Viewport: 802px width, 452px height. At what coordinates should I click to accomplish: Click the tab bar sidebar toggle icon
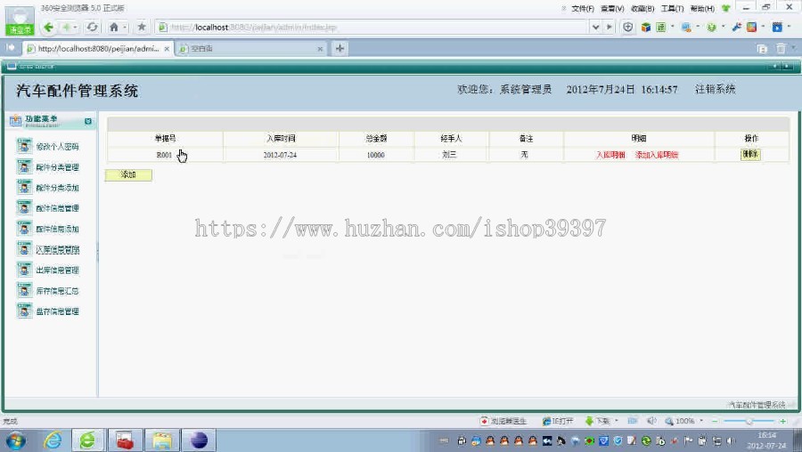[x=10, y=47]
